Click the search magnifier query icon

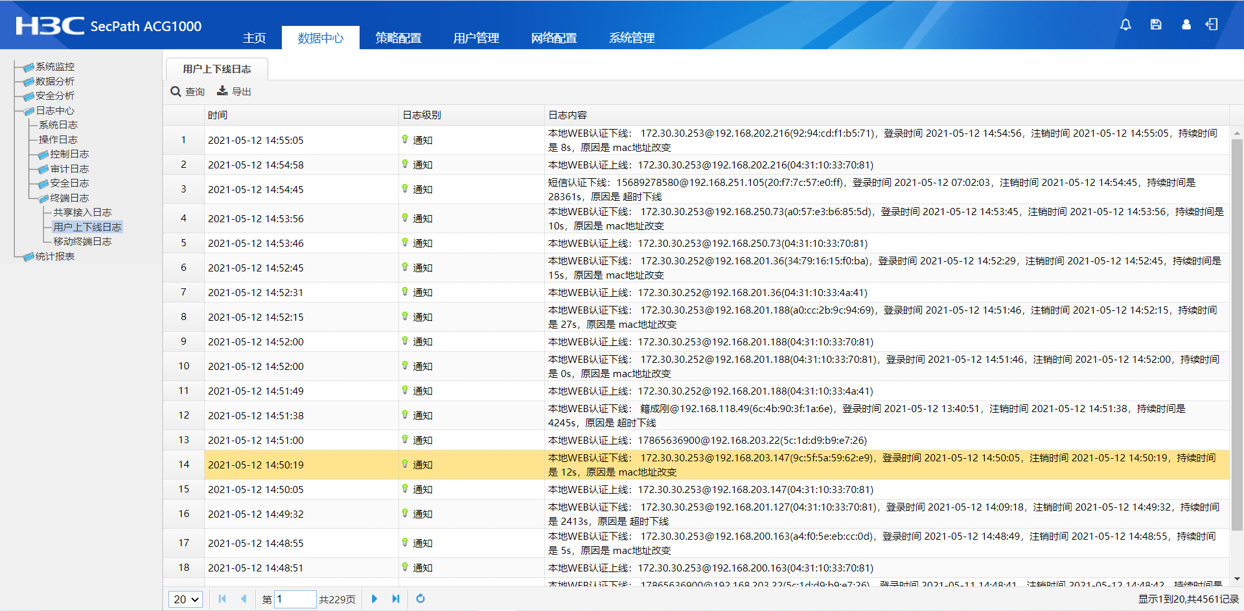[176, 92]
